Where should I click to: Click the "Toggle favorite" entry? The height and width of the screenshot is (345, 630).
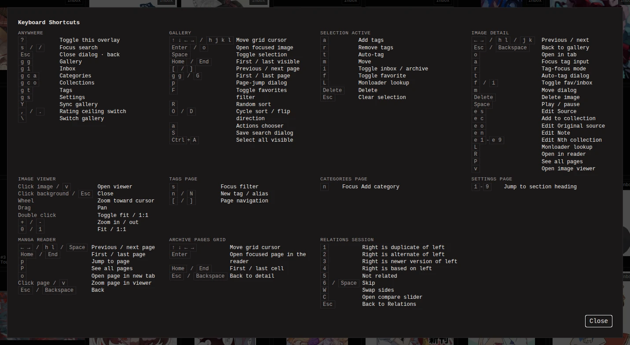(x=382, y=76)
